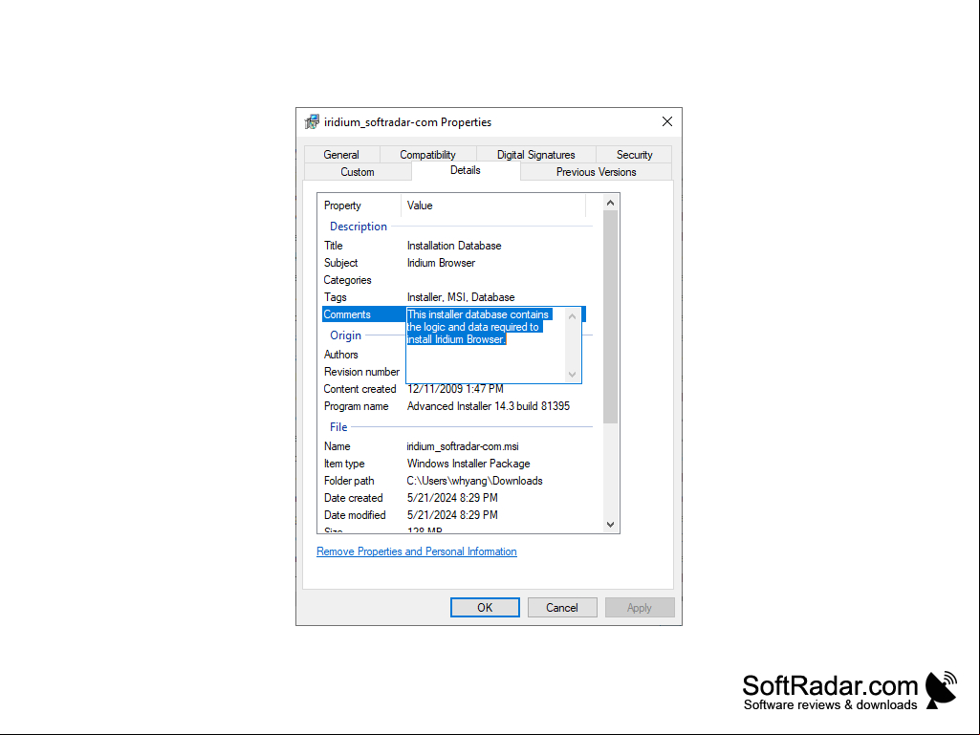This screenshot has width=980, height=735.
Task: Click the File group header
Action: (338, 427)
